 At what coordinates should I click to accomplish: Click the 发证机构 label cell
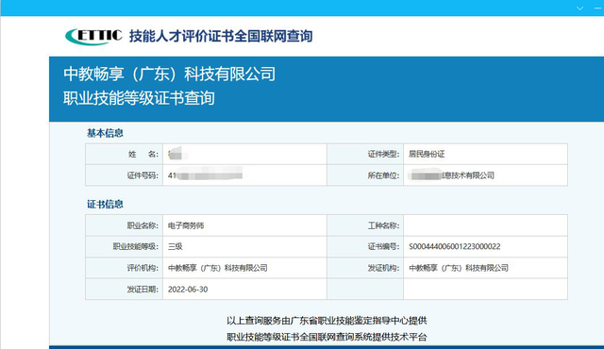click(x=365, y=268)
